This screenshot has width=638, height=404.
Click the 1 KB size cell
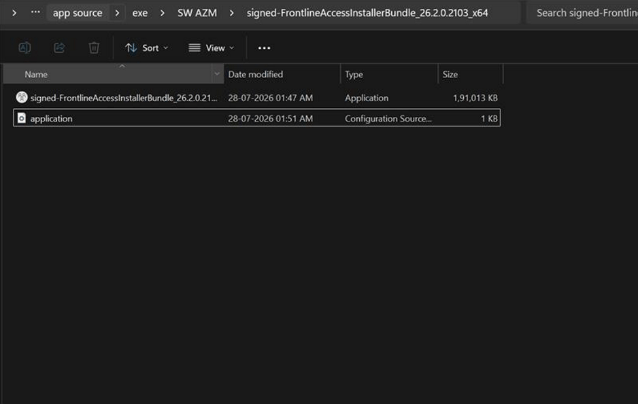[489, 119]
